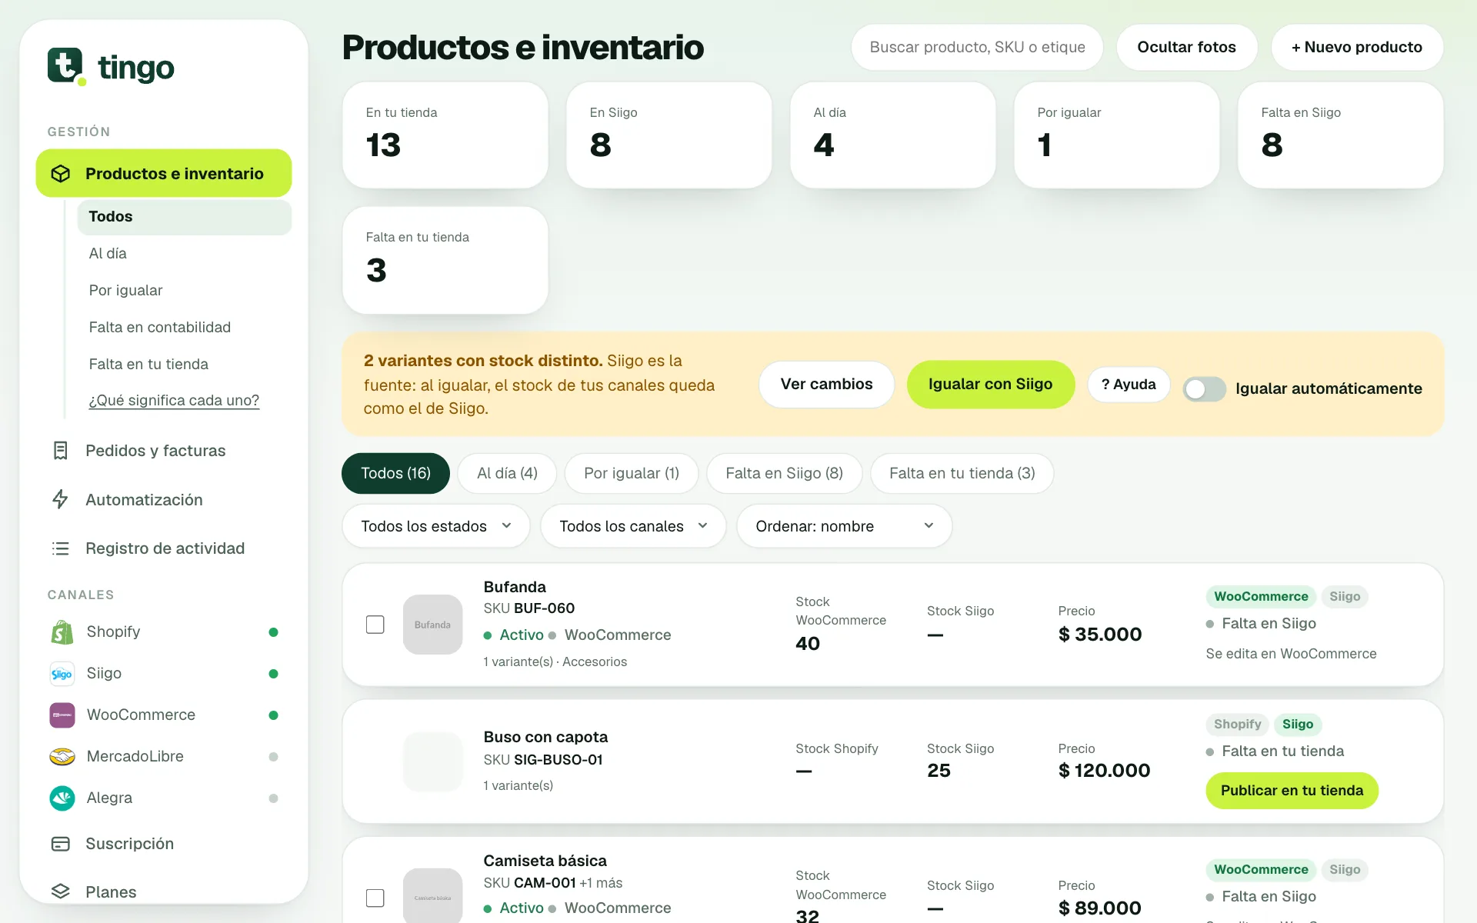Click the tingo logo icon

[66, 66]
